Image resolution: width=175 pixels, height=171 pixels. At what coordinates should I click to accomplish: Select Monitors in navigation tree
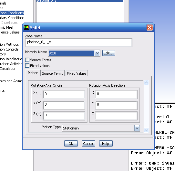(x=3, y=54)
